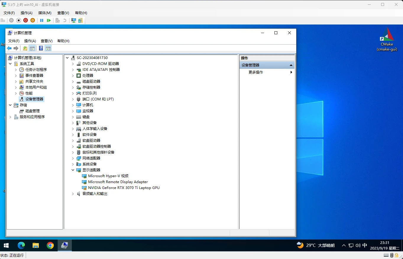403x259 pixels.
Task: Collapse the 显示适配器 device category
Action: point(73,170)
